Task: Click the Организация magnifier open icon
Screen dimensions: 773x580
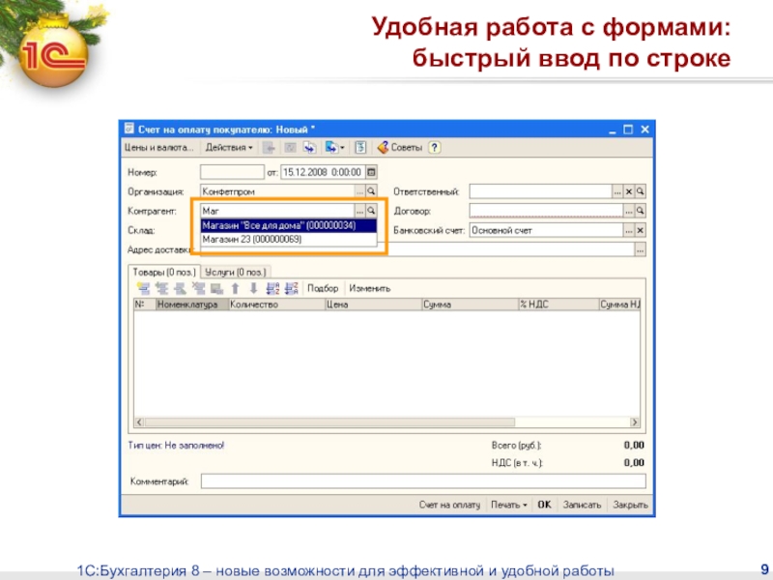Action: 371,191
